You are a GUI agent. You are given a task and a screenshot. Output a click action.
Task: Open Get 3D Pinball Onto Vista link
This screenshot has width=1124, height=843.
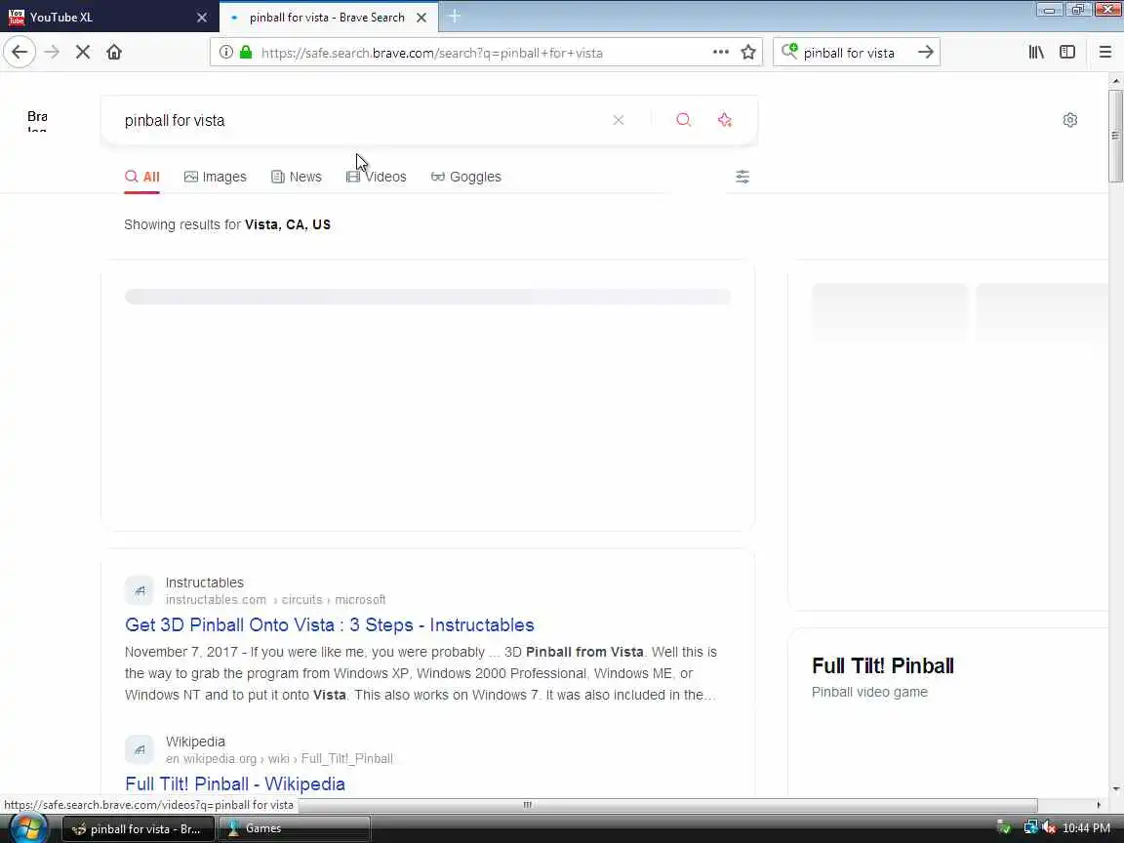pos(329,625)
